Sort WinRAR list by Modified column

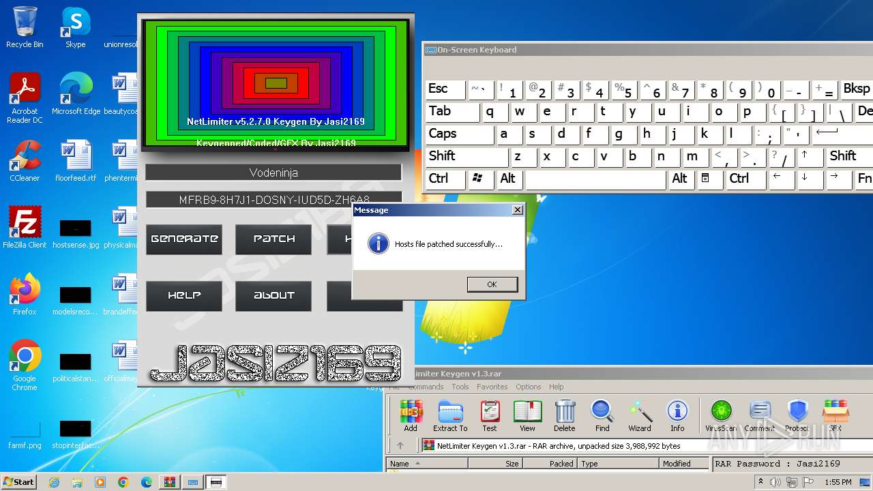pyautogui.click(x=685, y=464)
